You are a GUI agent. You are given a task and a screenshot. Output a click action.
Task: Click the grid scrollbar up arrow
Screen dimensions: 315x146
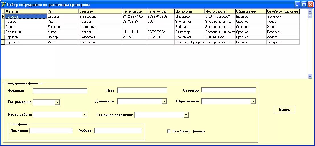click(310, 11)
